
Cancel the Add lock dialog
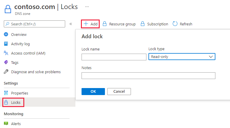coord(119,92)
